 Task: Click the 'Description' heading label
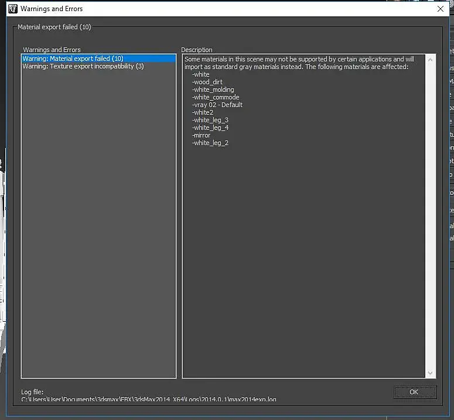click(x=197, y=50)
